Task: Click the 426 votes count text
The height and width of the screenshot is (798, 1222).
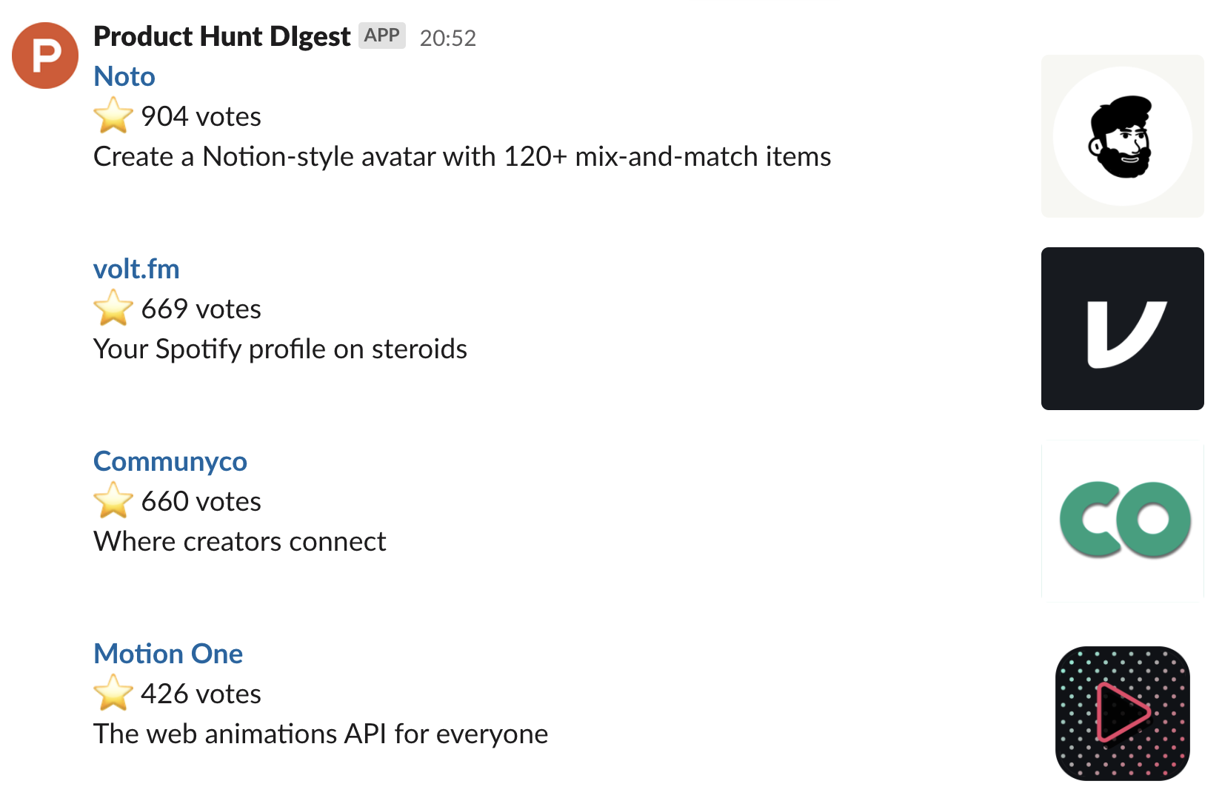Action: tap(201, 693)
